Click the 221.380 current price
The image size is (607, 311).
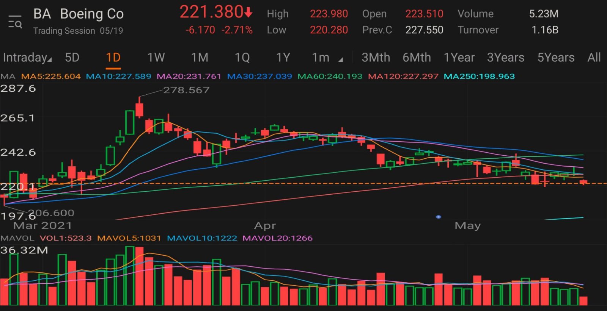211,12
